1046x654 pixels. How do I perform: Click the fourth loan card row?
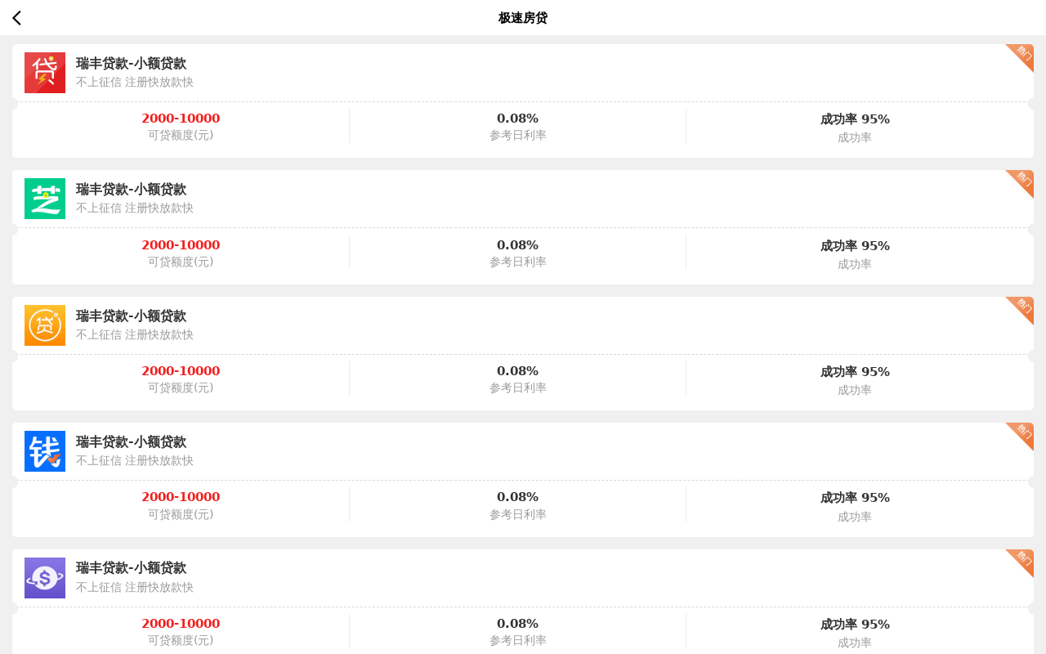click(523, 450)
